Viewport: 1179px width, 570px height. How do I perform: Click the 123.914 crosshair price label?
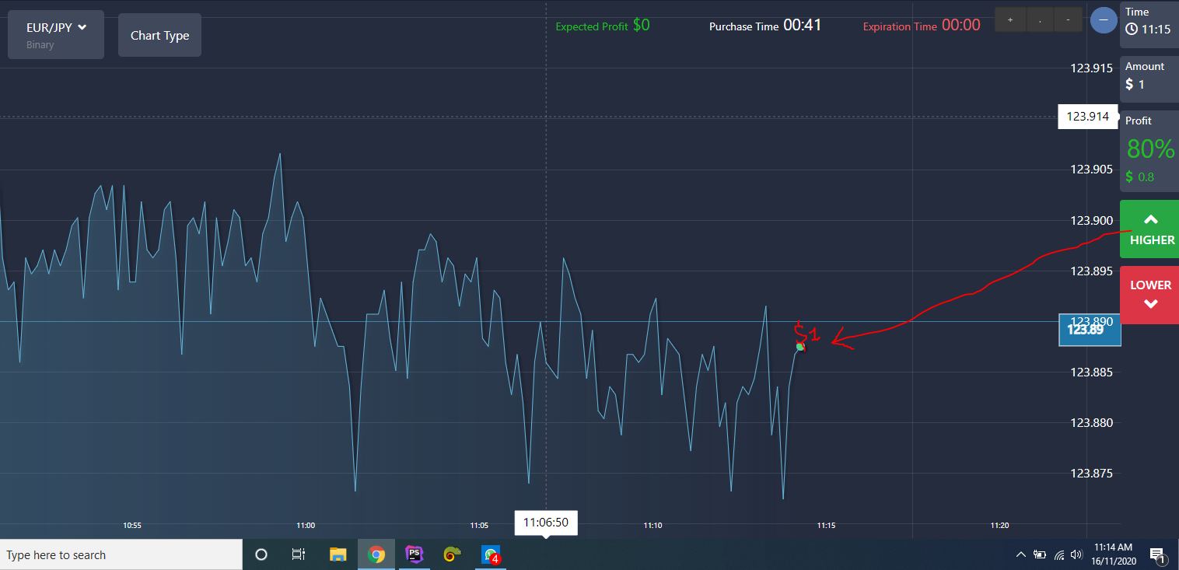tap(1087, 117)
